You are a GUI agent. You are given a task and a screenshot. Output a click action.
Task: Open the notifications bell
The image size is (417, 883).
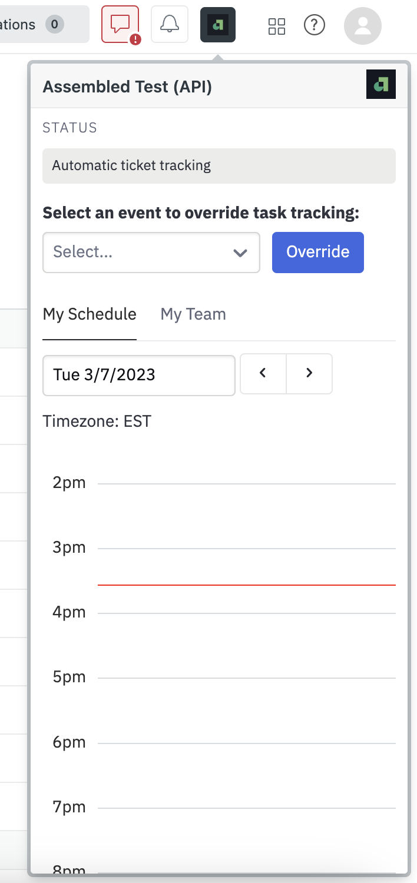click(x=170, y=24)
